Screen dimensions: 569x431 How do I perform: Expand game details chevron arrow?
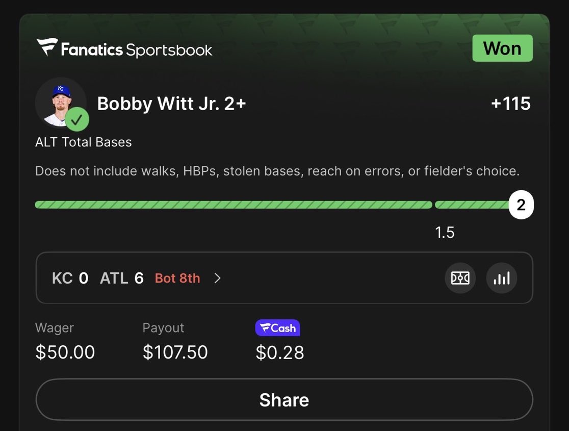pos(218,278)
